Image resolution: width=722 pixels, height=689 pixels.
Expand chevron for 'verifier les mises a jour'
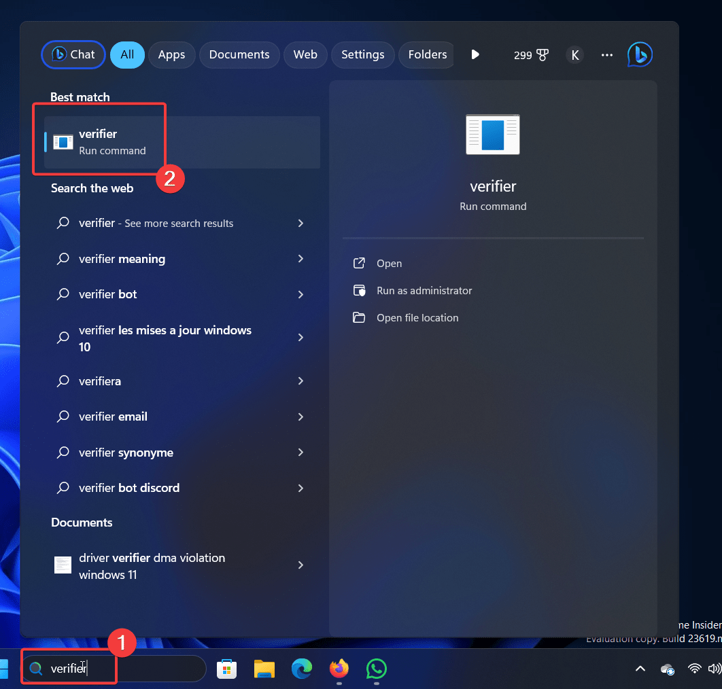(x=300, y=338)
